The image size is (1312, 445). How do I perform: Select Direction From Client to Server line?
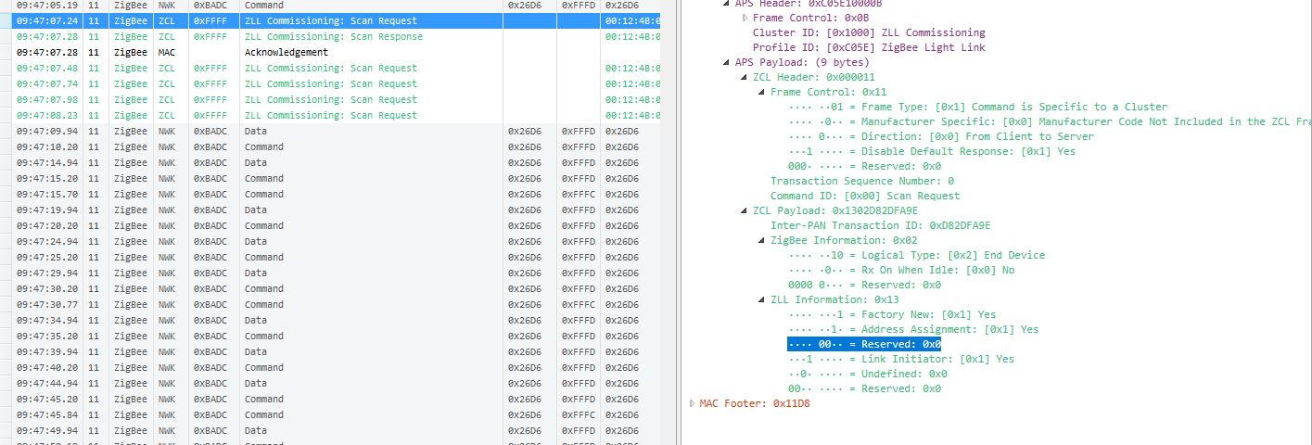click(941, 136)
